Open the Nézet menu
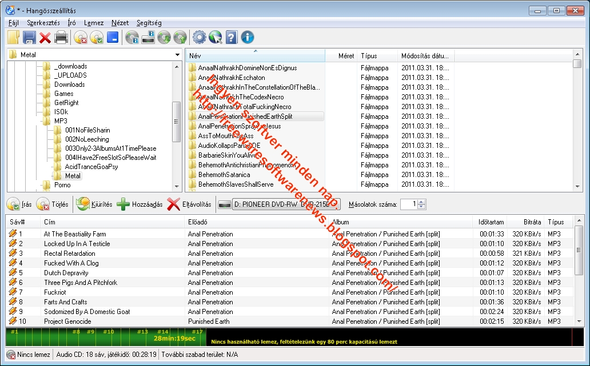This screenshot has width=590, height=366. point(120,23)
